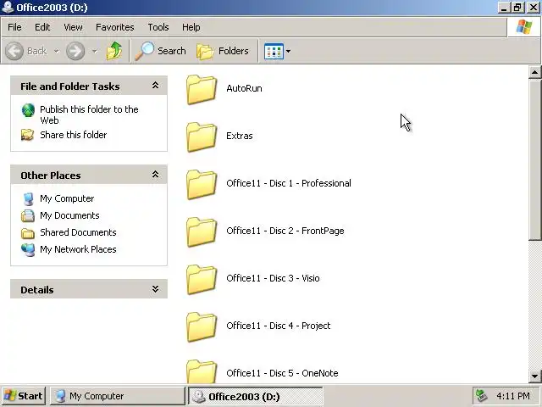Open the Start menu

24,396
